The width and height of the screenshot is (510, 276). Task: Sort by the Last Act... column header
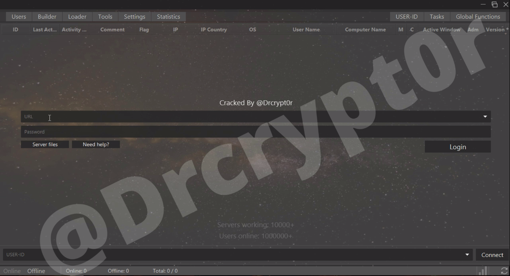[45, 29]
